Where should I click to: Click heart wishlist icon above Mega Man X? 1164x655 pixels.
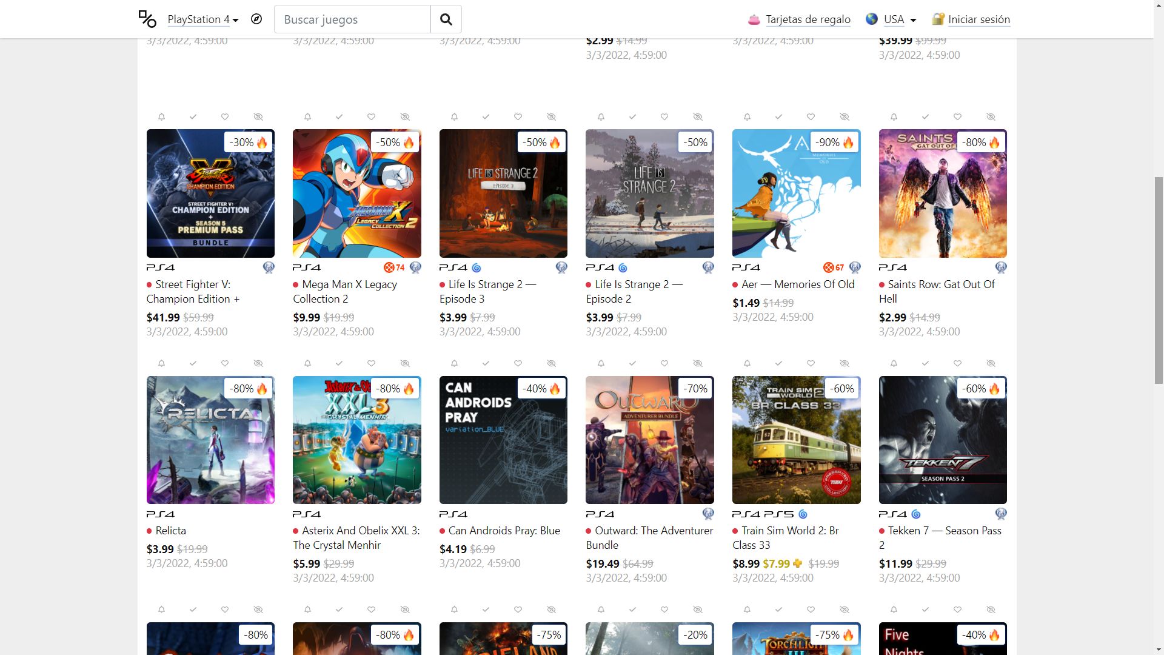[x=371, y=116]
